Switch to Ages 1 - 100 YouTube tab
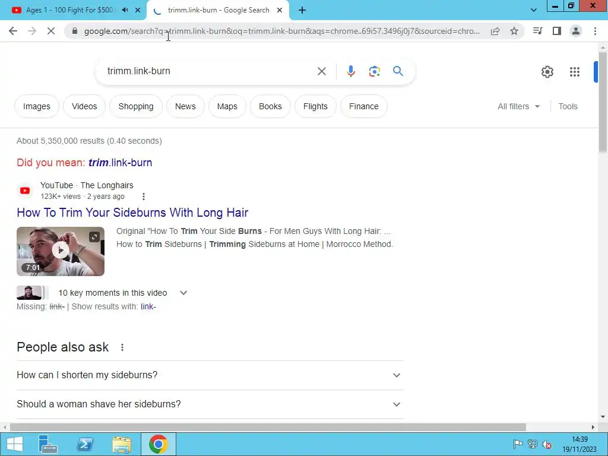Viewport: 608px width, 456px height. (70, 10)
